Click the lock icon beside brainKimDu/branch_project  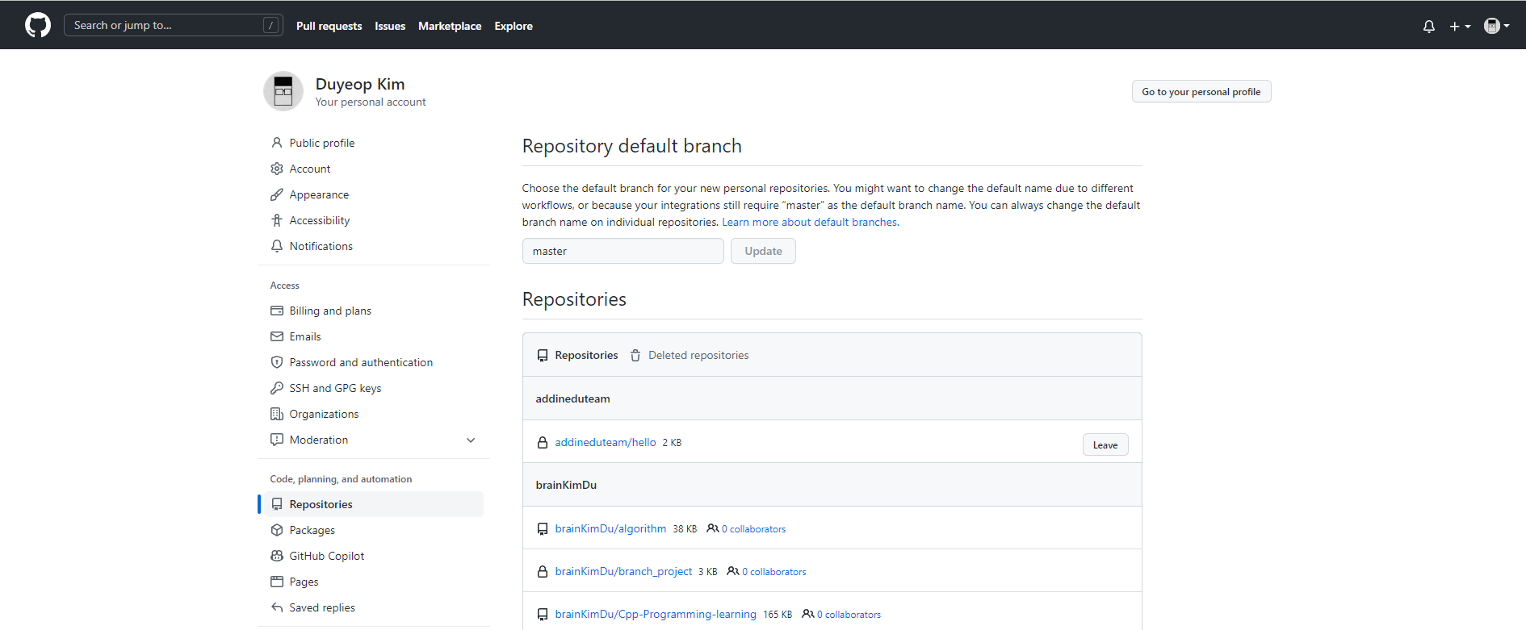pos(543,571)
